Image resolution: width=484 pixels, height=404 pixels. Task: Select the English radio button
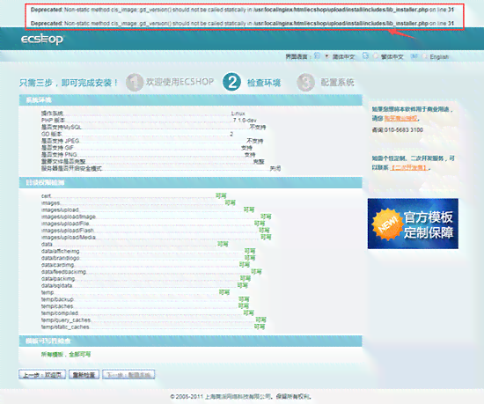pyautogui.click(x=424, y=56)
